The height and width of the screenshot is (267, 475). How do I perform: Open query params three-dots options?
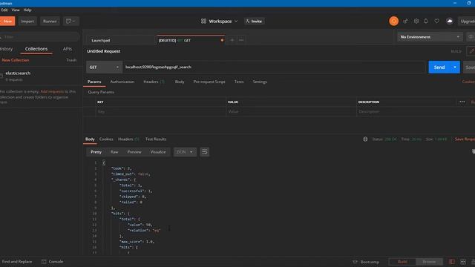462,102
